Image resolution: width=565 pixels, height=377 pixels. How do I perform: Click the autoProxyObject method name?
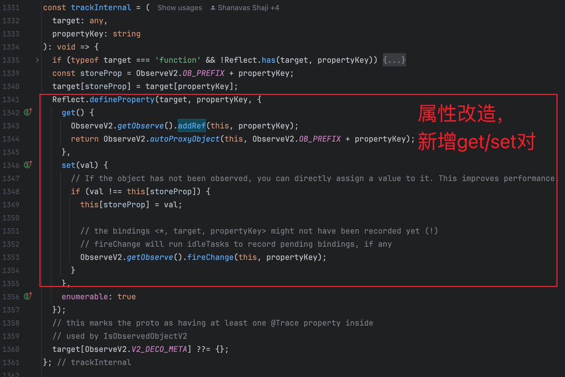point(185,139)
